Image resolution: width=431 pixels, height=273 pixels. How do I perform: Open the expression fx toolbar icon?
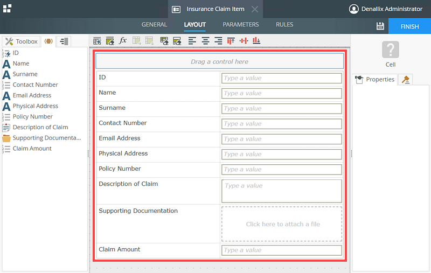(123, 41)
